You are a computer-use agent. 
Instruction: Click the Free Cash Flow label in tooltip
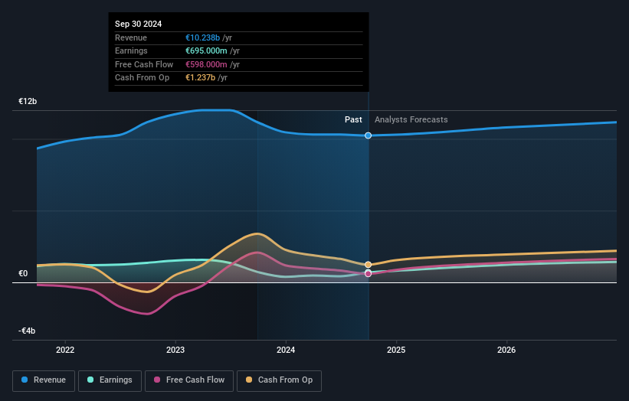144,64
